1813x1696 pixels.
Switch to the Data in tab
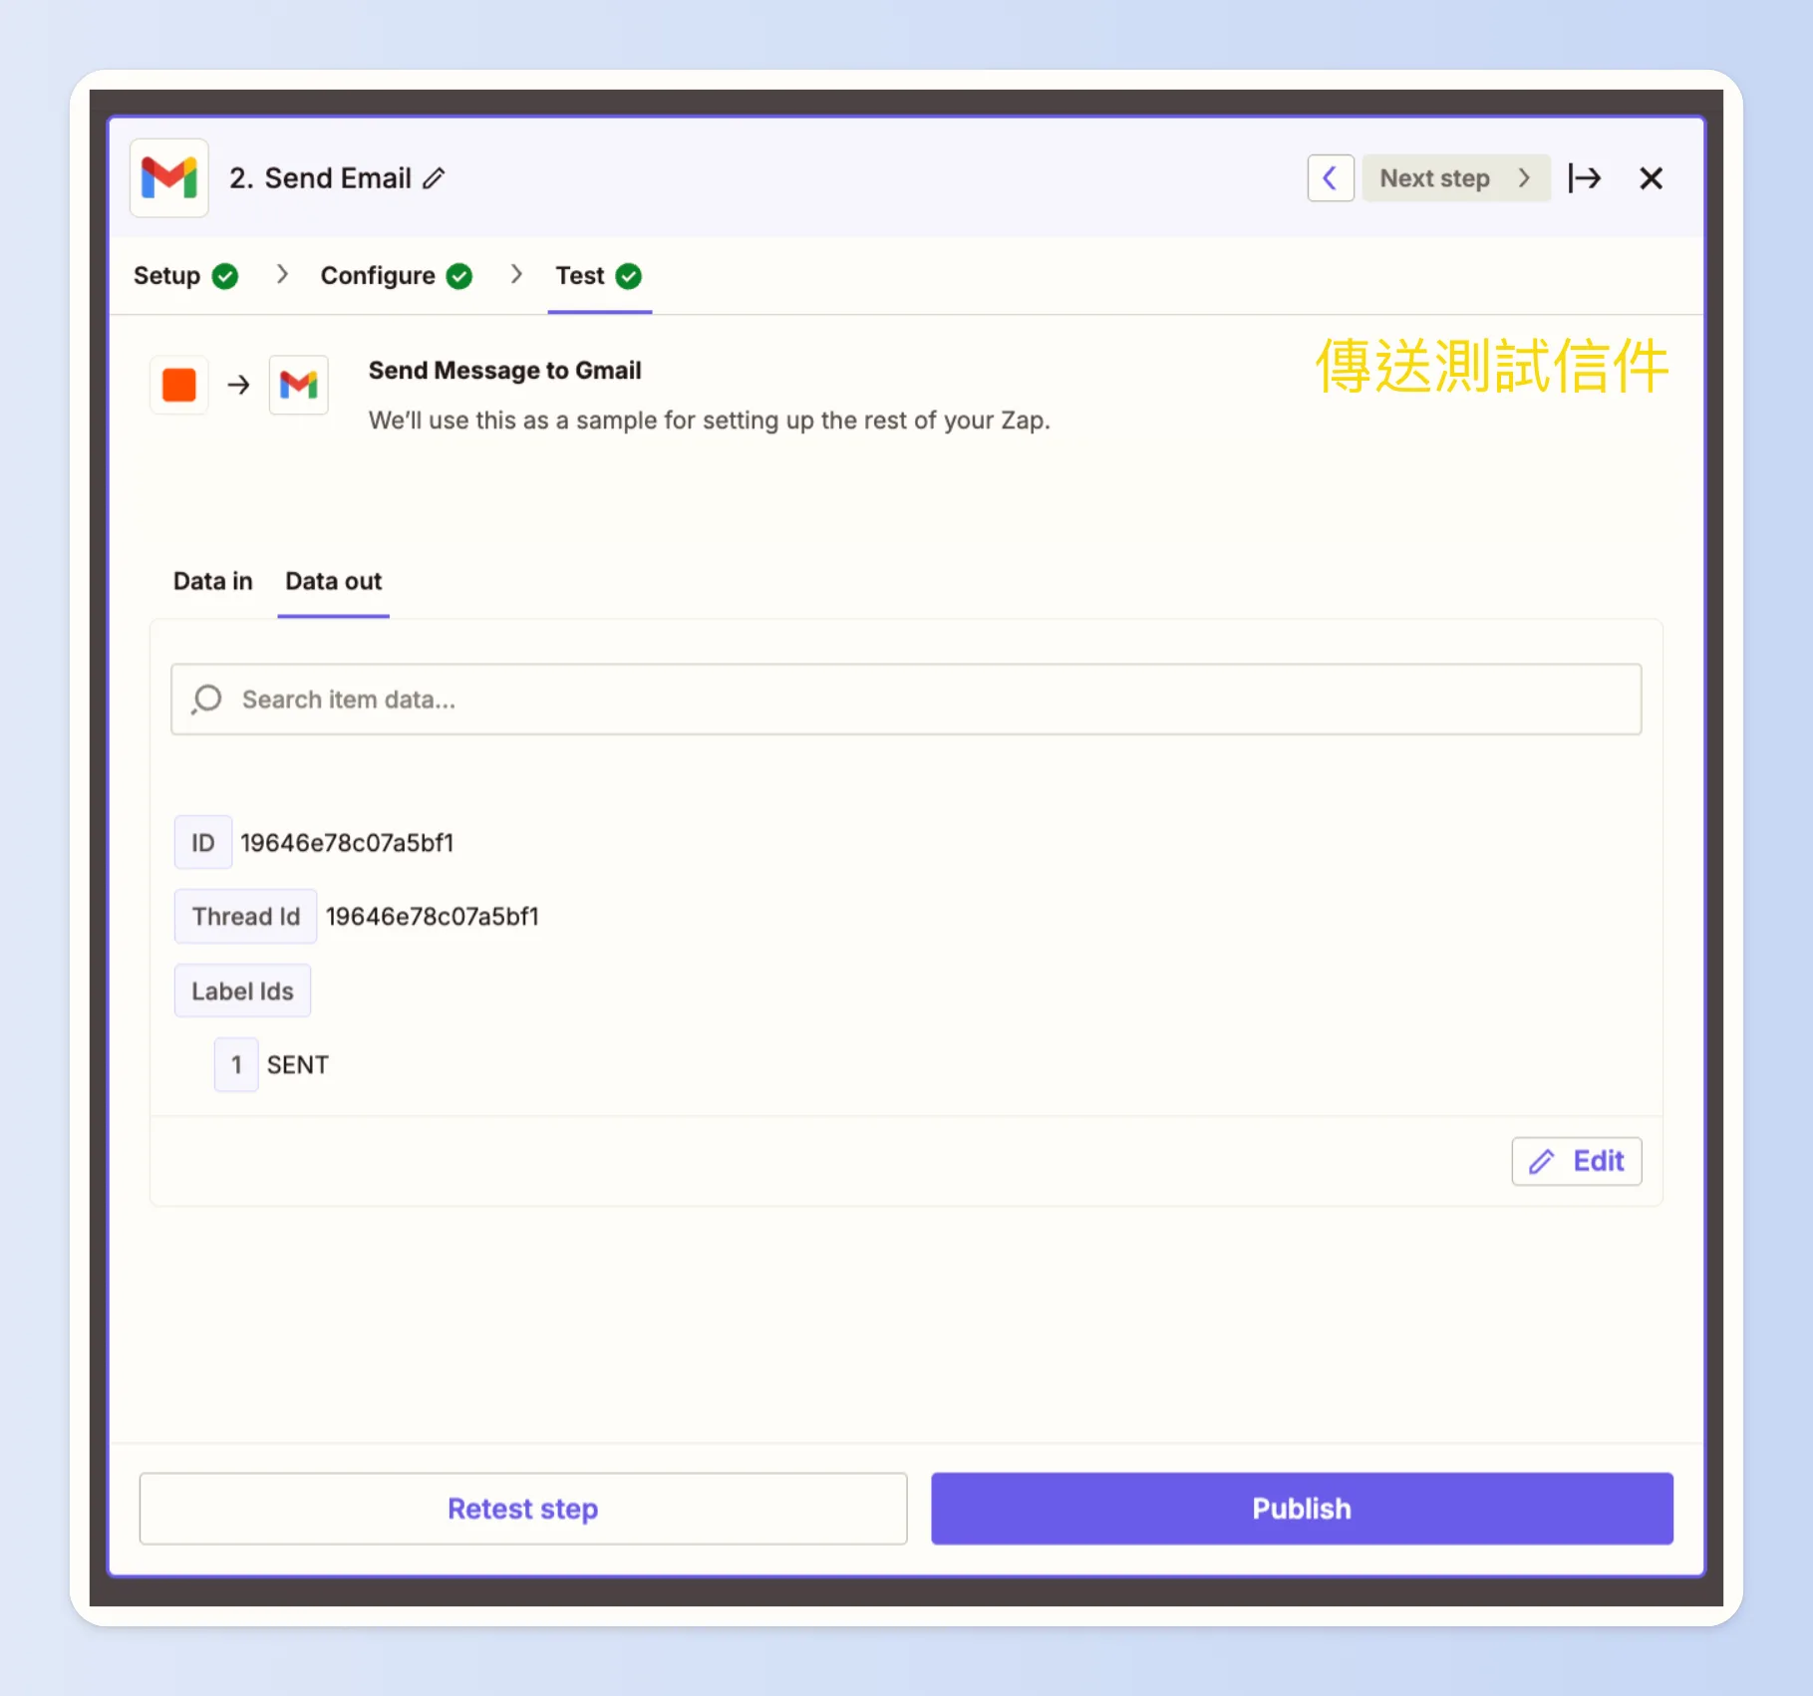click(x=213, y=581)
